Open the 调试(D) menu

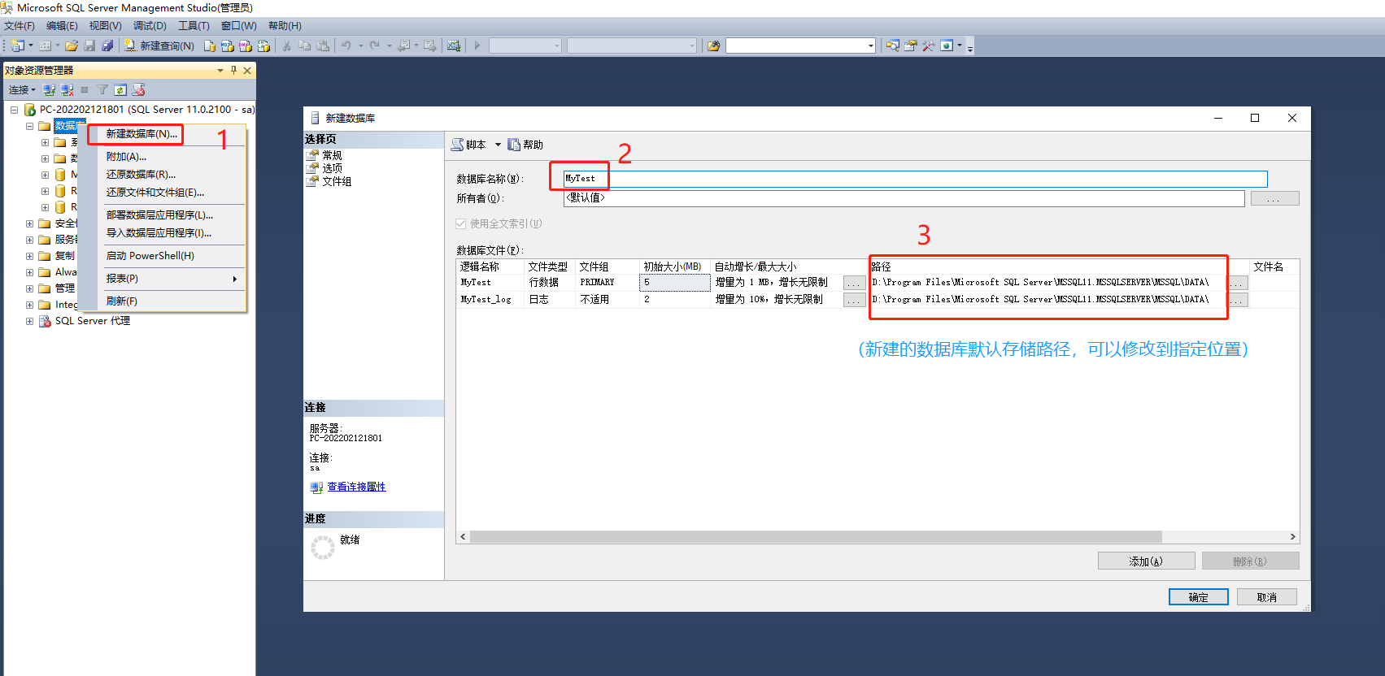(x=150, y=26)
